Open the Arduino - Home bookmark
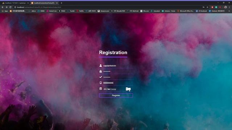The height and width of the screenshot is (130, 232). 169,11
